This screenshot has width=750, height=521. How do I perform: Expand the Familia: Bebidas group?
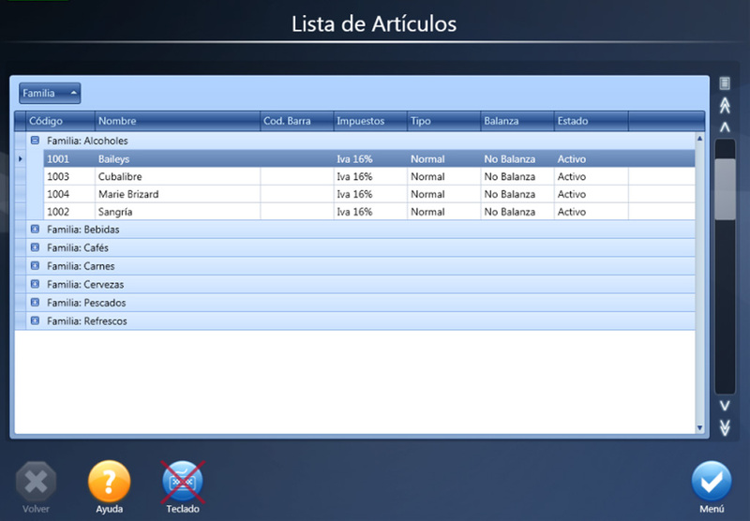pos(35,229)
